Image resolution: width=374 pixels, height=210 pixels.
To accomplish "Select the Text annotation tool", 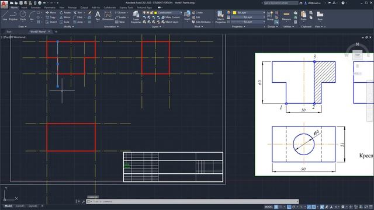I will pyautogui.click(x=98, y=16).
